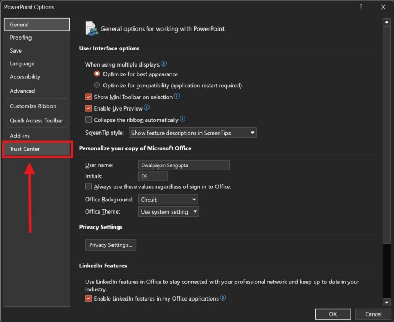Click the User name text field
The image size is (394, 322).
[x=184, y=165]
